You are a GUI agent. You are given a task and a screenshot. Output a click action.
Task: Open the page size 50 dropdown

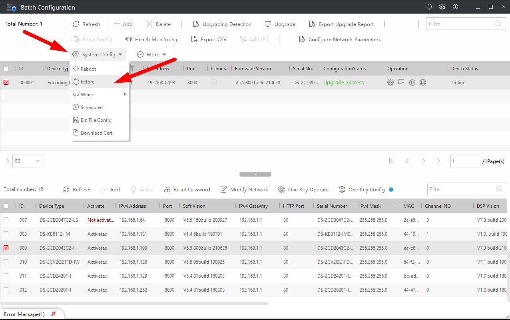pos(28,161)
